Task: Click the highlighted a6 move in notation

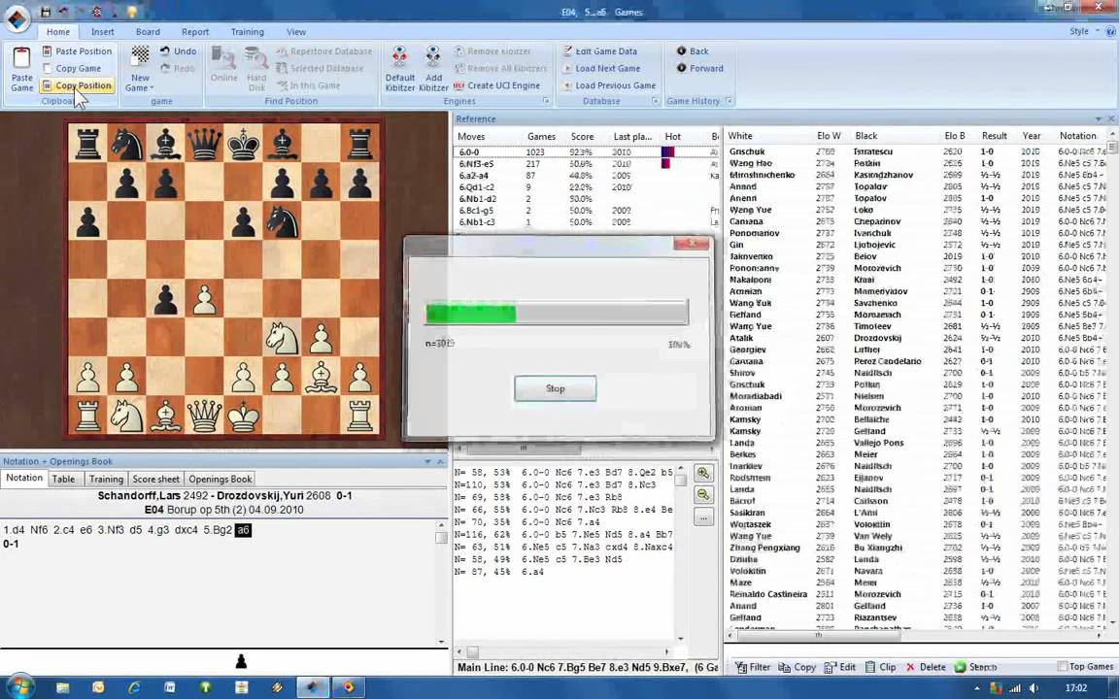Action: (x=243, y=530)
